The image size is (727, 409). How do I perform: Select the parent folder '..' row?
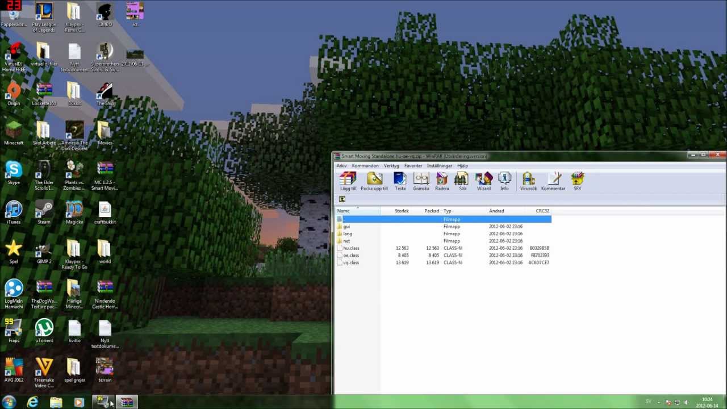444,219
